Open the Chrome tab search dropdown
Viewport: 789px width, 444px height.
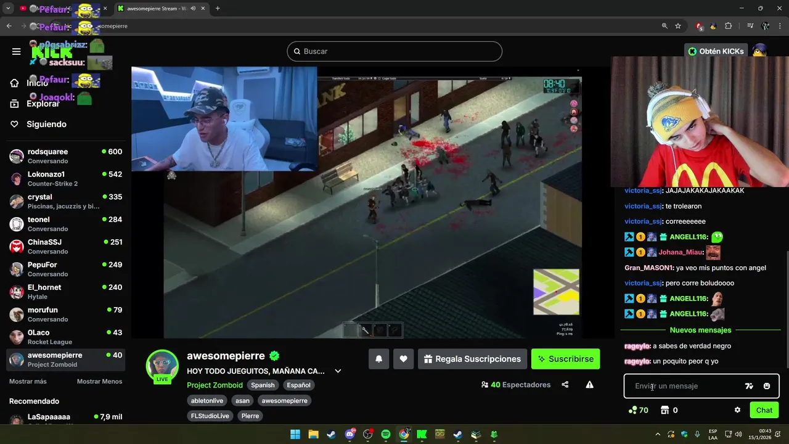(x=8, y=9)
